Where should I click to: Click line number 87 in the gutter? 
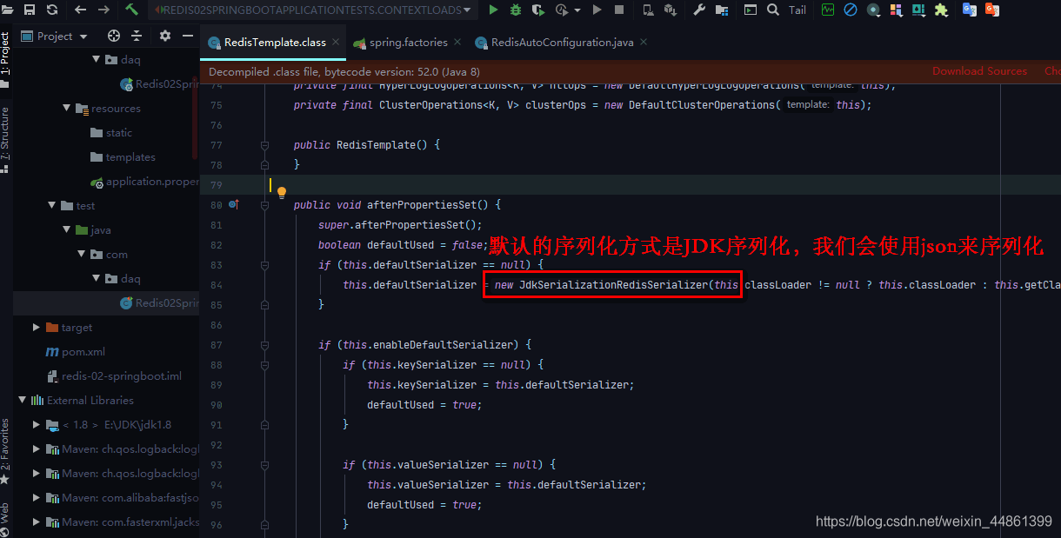pyautogui.click(x=216, y=345)
